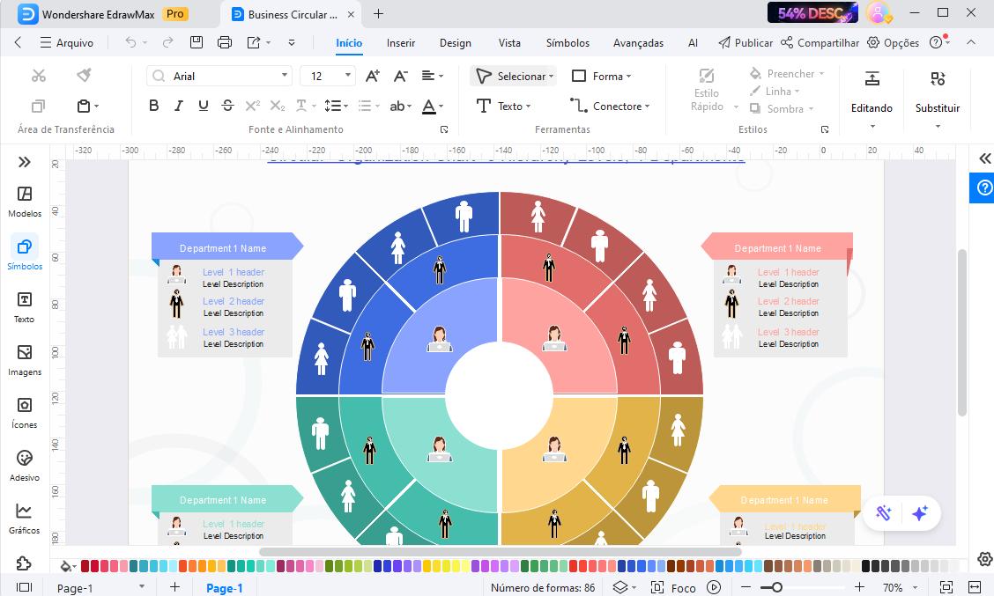Screen dimensions: 994x596
Task: Toggle italic text formatting
Action: [x=179, y=106]
